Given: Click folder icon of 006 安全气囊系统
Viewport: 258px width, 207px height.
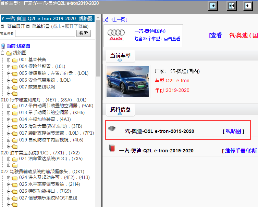Looking at the screenshot, I should point(15,81).
